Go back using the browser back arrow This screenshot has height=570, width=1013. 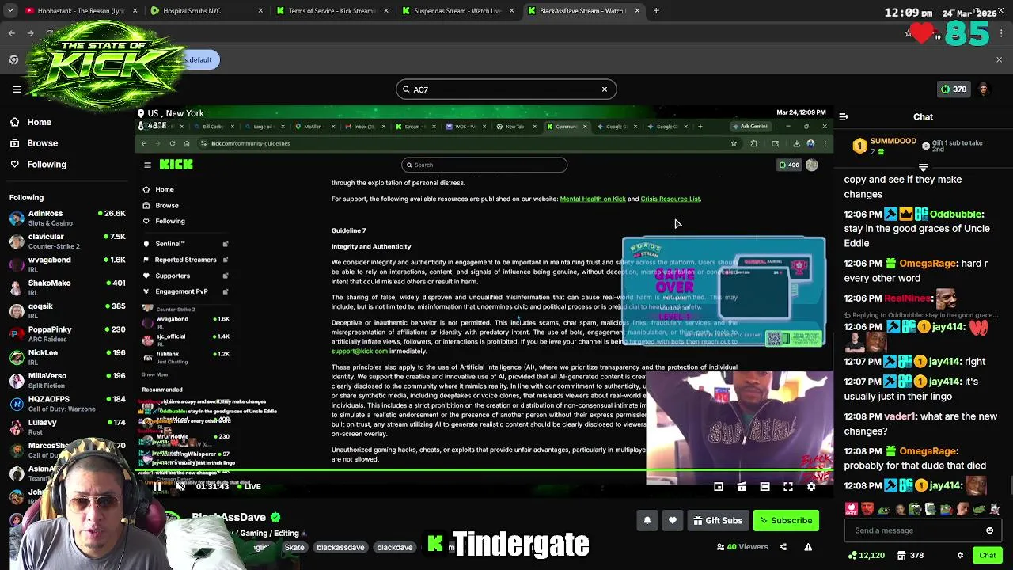(12, 33)
